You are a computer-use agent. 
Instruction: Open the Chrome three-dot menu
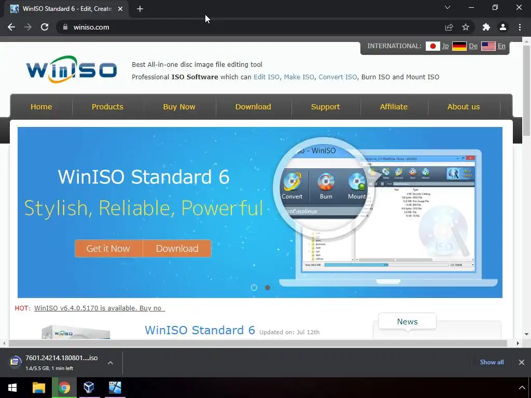tap(520, 27)
